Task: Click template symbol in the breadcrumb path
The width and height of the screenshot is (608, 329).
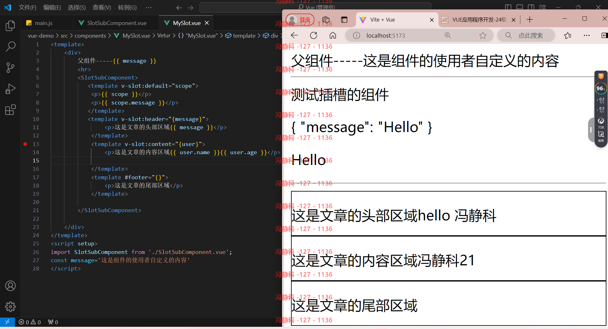Action: point(240,35)
